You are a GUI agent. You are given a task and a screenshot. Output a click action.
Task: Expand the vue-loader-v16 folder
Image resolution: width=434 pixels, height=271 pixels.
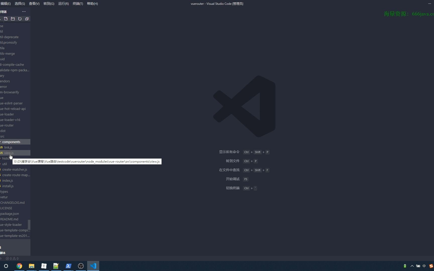(15, 120)
